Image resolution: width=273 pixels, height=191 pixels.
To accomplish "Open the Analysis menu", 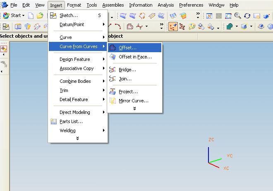I will point(166,5).
